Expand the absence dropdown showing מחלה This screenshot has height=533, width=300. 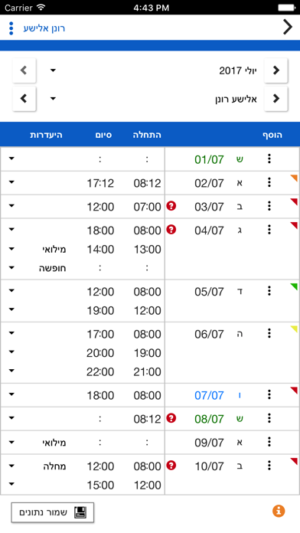pos(11,466)
